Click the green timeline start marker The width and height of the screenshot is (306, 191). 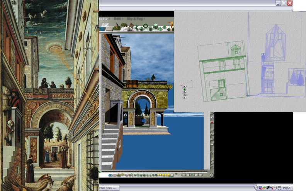(x=100, y=172)
